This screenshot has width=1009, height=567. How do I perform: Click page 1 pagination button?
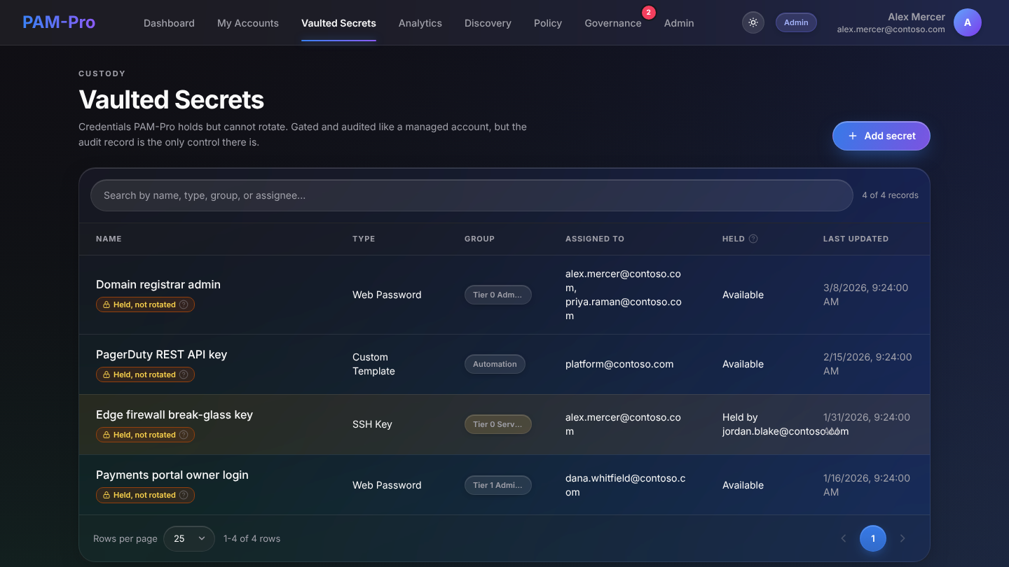pos(873,538)
